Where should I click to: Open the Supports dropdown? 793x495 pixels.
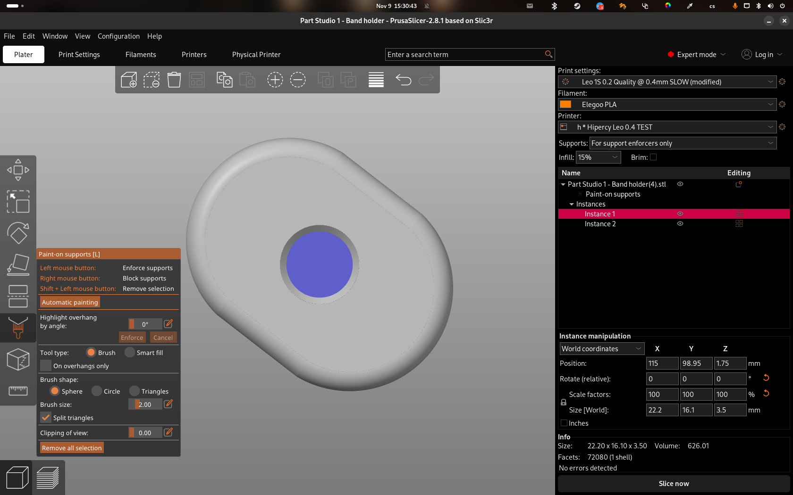[x=683, y=143]
